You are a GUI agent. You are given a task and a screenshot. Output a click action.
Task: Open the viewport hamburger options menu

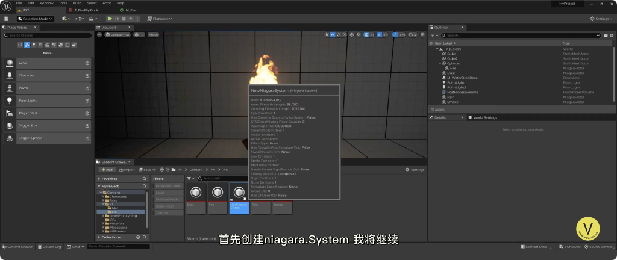(99, 34)
